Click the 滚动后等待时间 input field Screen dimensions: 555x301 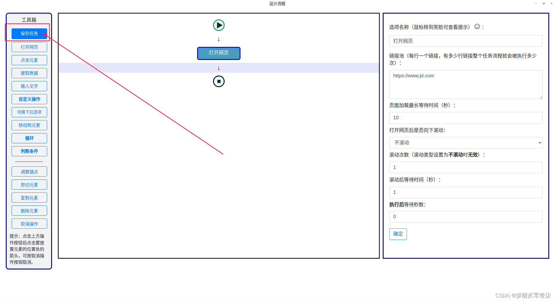tap(466, 192)
